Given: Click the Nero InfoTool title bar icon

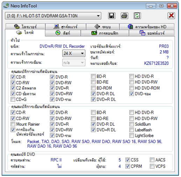Looking at the screenshot, I should [6, 6].
